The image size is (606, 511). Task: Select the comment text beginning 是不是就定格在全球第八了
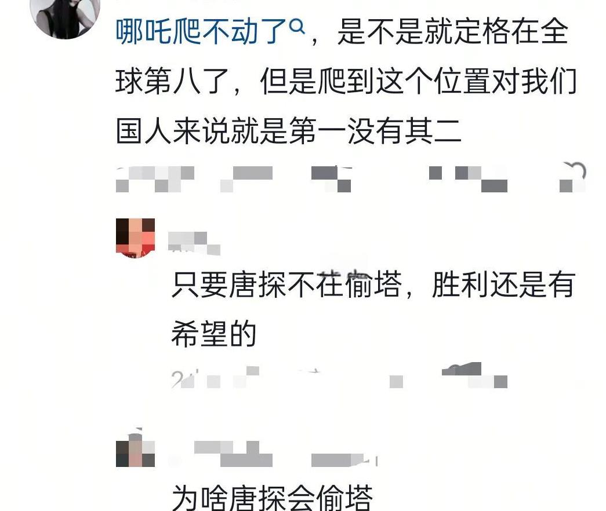tap(346, 81)
